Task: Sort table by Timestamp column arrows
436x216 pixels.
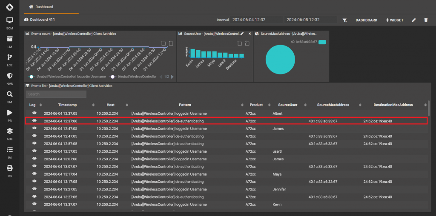Action: 93,105
